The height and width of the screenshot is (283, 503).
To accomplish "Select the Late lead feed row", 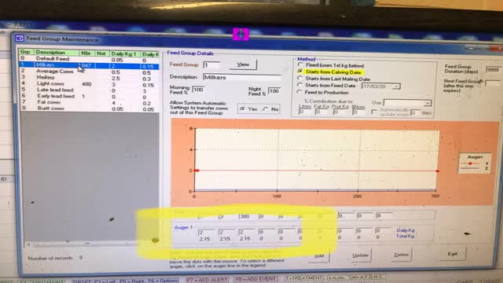I will [x=89, y=90].
